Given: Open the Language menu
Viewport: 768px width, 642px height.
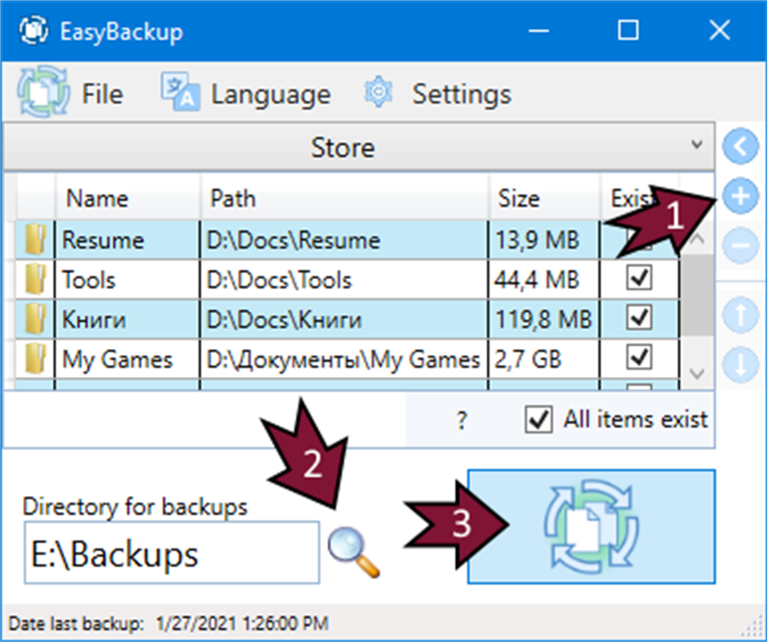Looking at the screenshot, I should 270,94.
